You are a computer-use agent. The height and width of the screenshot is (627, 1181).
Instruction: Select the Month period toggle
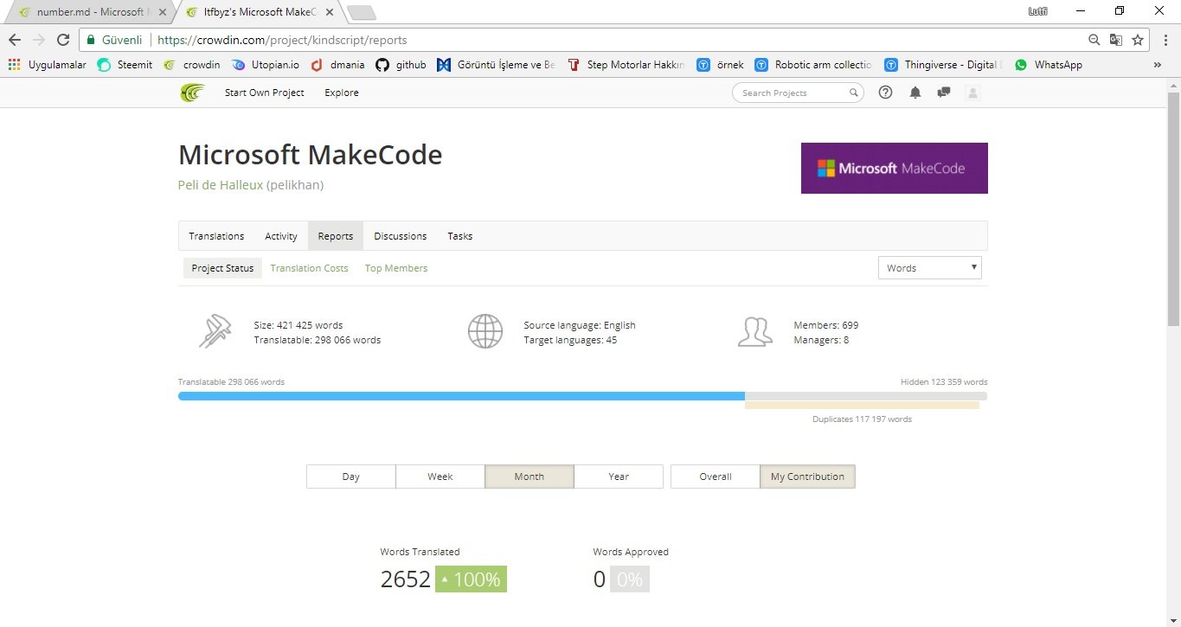coord(530,477)
